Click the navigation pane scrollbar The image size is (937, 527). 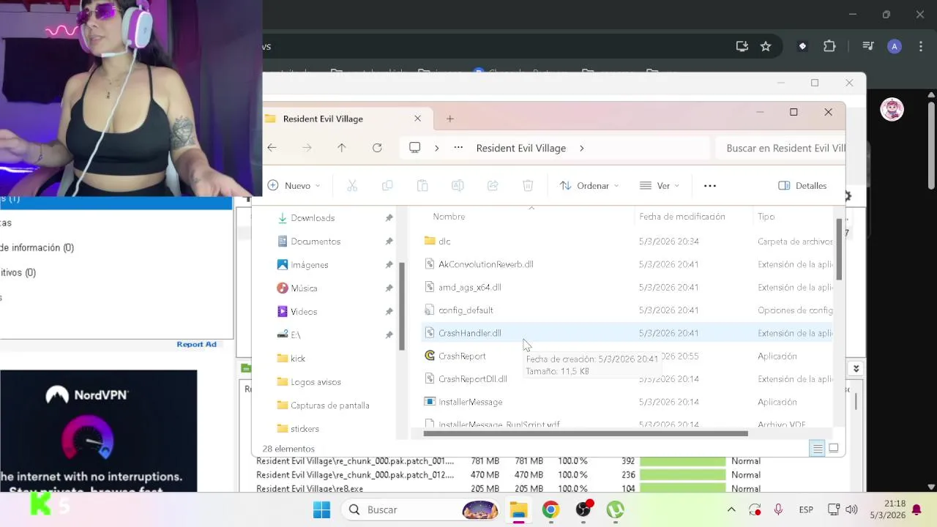click(x=401, y=306)
